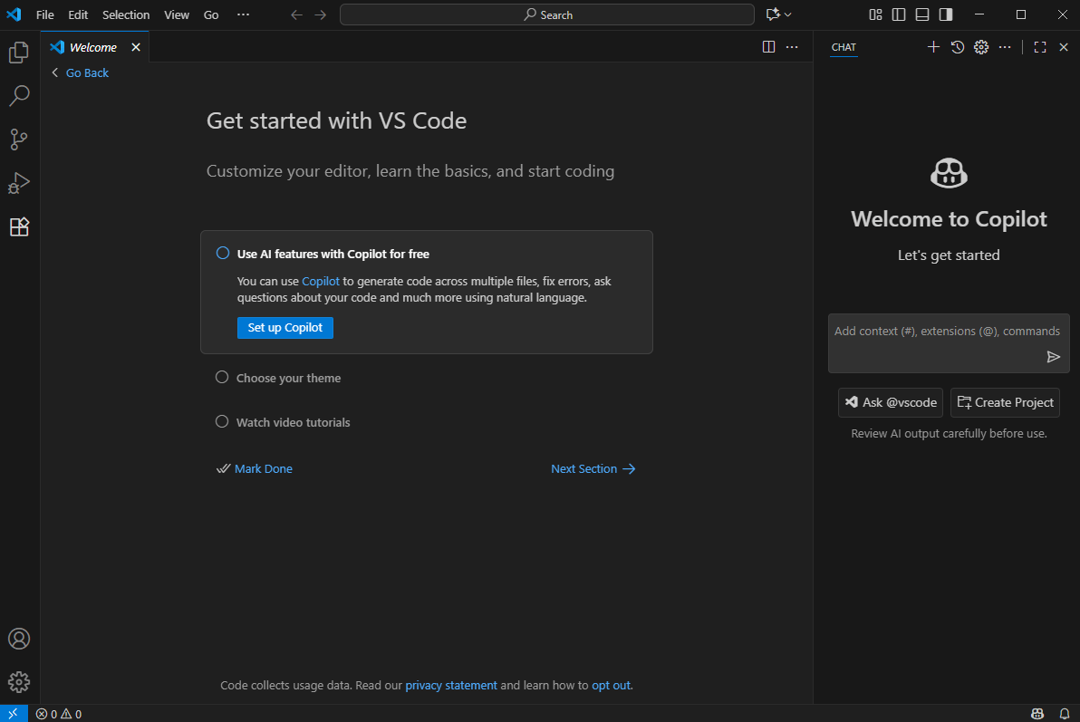Show errors and warnings count in status bar

(59, 714)
